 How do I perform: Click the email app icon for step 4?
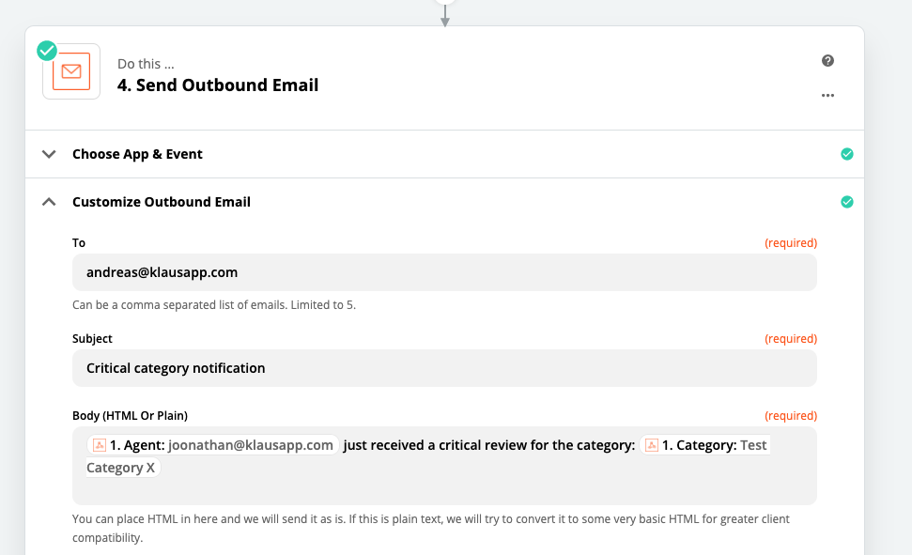coord(71,71)
